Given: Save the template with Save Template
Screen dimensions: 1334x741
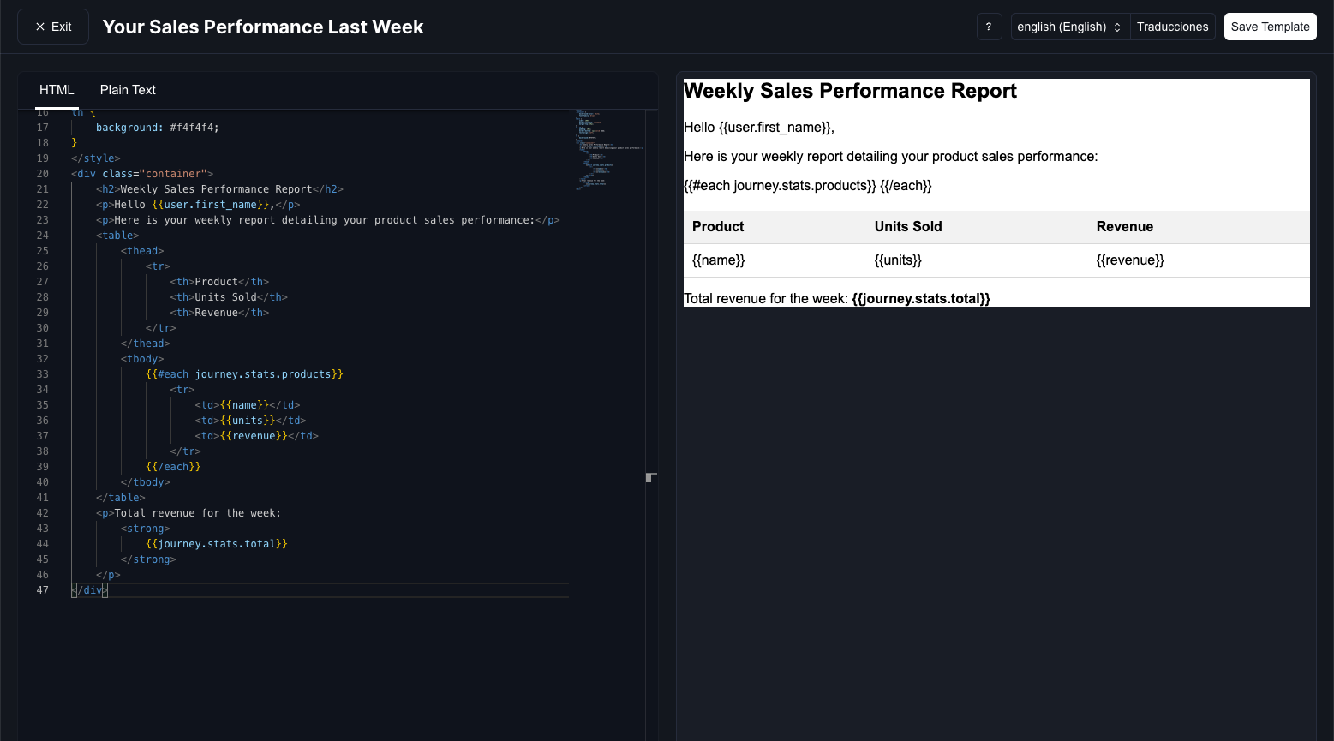Looking at the screenshot, I should (x=1270, y=27).
